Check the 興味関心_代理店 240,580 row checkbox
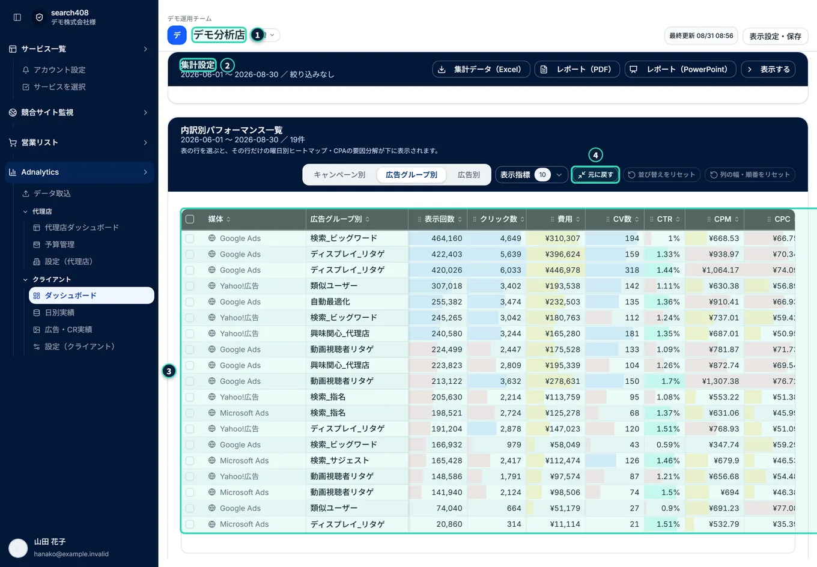817x567 pixels. [190, 334]
